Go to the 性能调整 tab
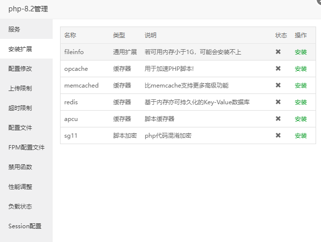This screenshot has height=242, width=321. (26, 186)
